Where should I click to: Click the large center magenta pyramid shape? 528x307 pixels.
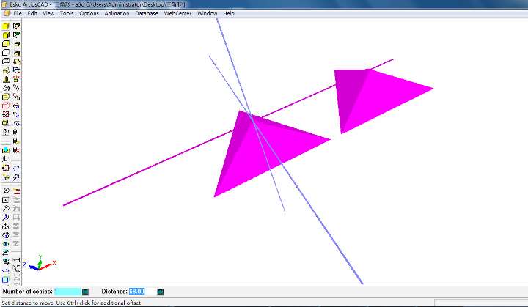257,150
